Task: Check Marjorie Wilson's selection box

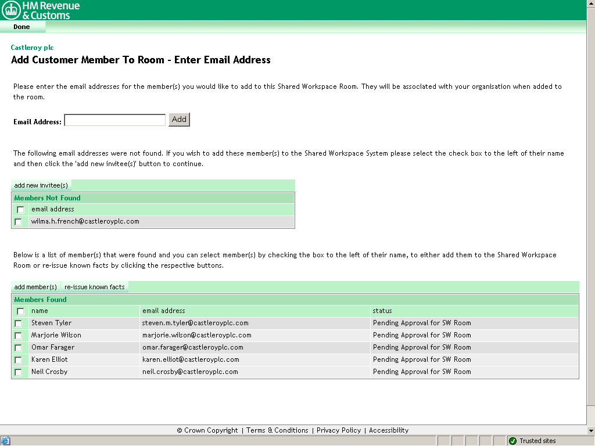Action: [20, 335]
